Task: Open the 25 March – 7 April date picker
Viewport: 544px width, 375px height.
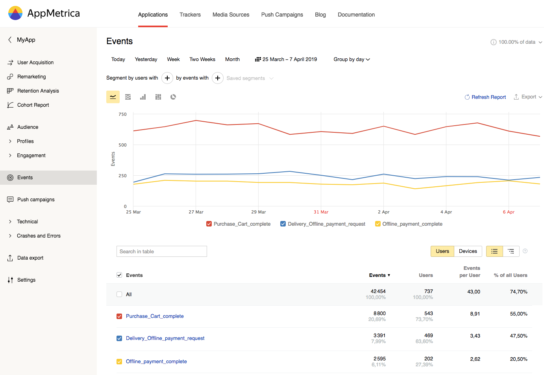Action: [x=286, y=59]
